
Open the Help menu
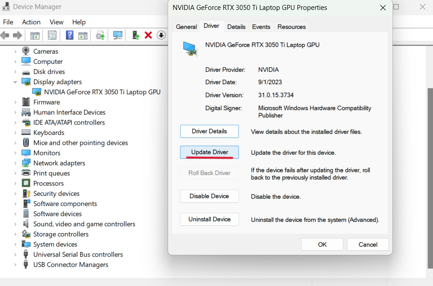click(79, 22)
